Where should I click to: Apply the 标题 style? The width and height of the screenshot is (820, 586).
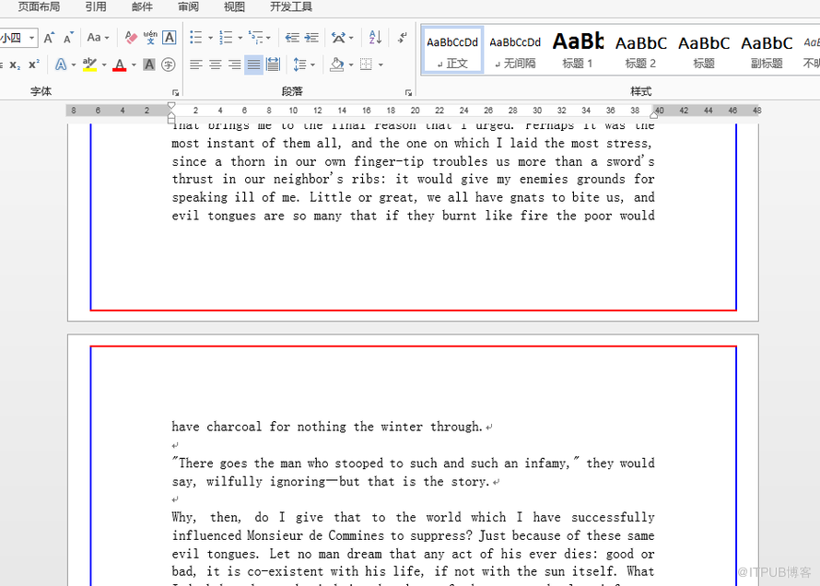(703, 50)
